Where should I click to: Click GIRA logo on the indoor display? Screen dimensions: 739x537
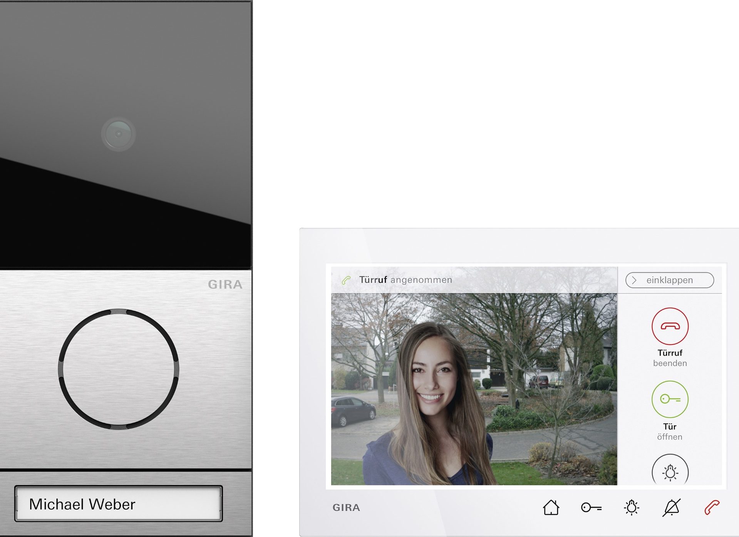[x=346, y=508]
